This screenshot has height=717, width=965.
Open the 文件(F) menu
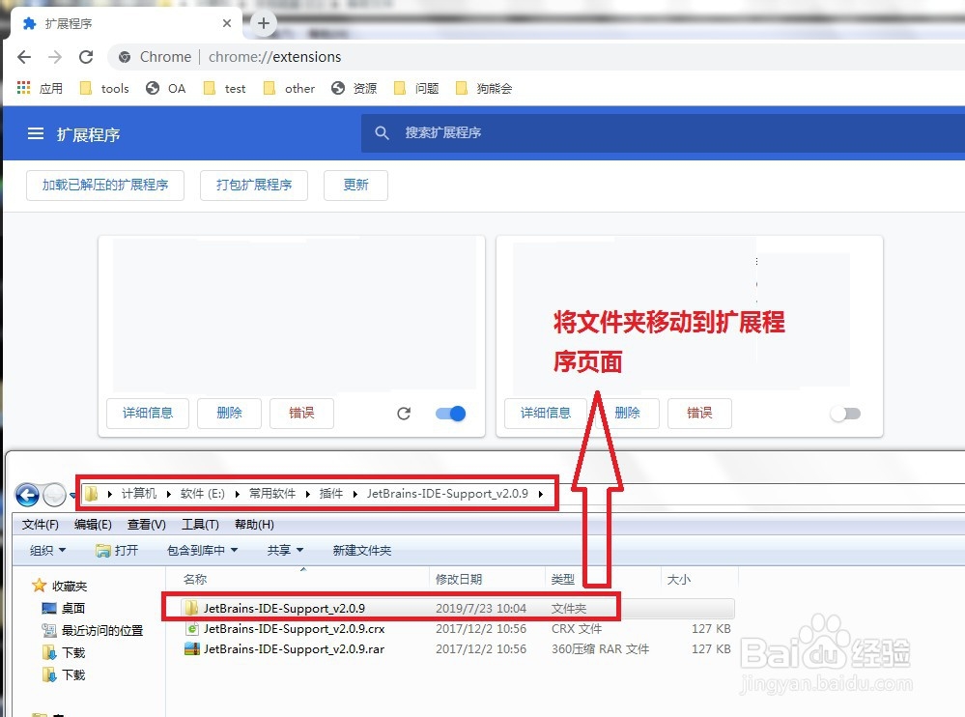pos(40,525)
